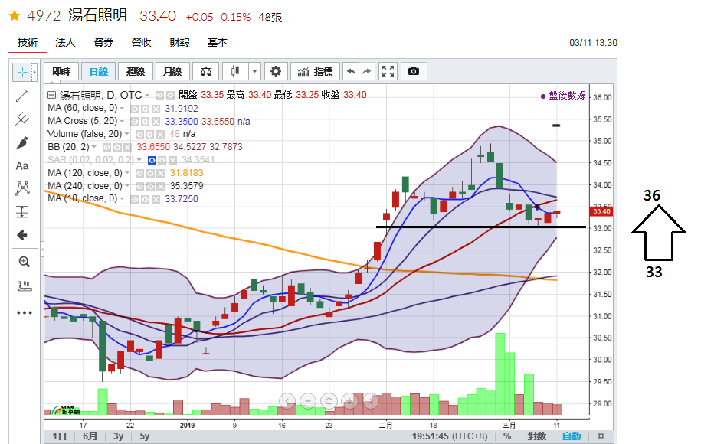Screen dimensions: 701x444
Task: Open chart properties gear at bottom right
Action: 601,436
